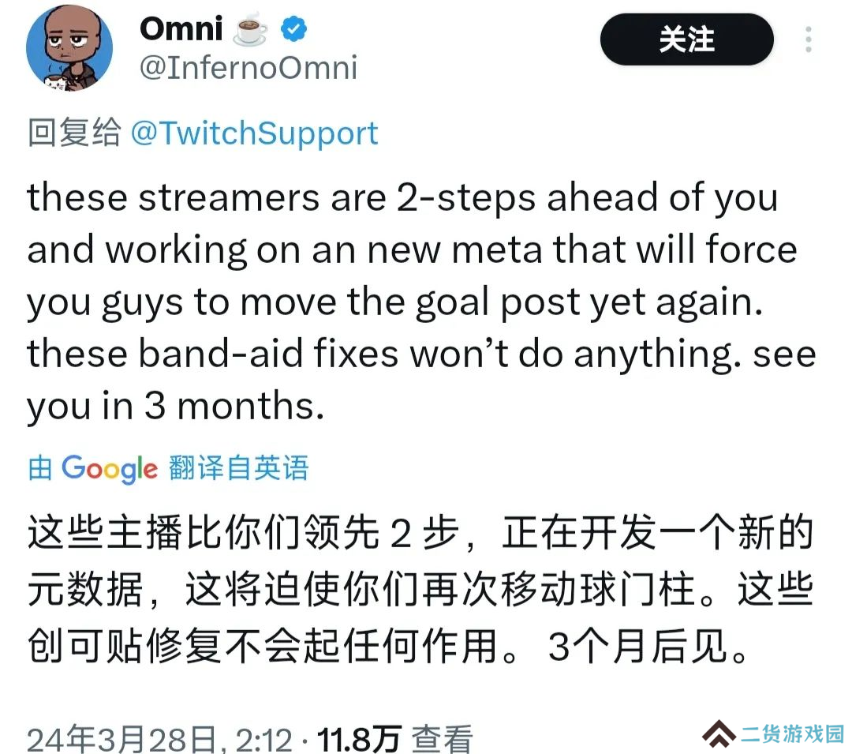852x754 pixels.
Task: Open the @TwitchSupport mention link
Action: click(254, 133)
